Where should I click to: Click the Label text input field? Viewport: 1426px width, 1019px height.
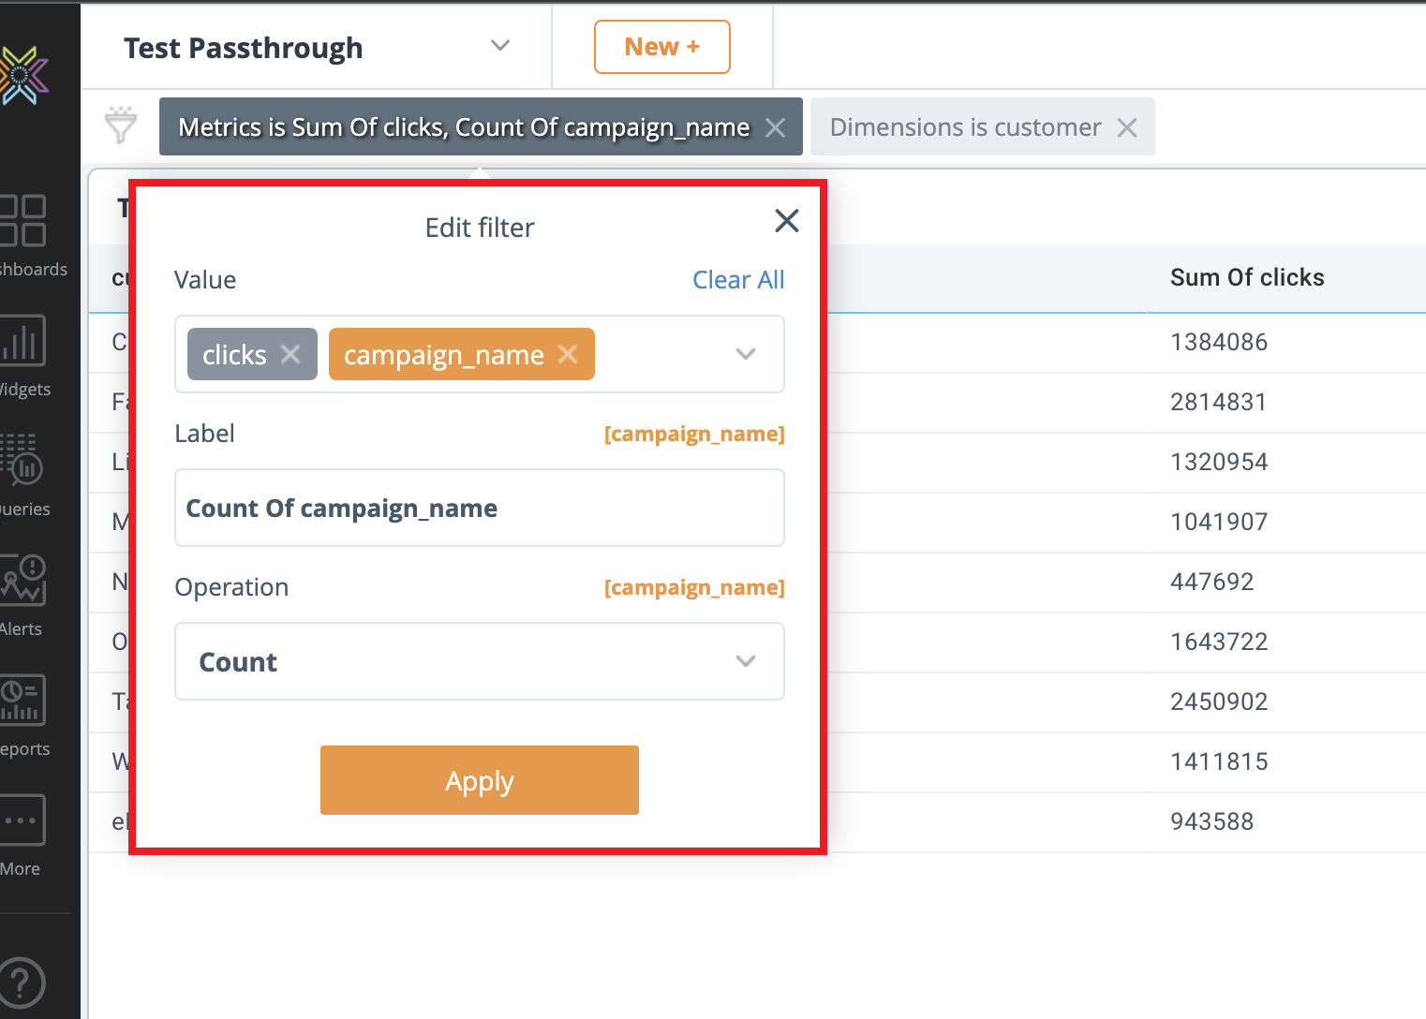(479, 508)
